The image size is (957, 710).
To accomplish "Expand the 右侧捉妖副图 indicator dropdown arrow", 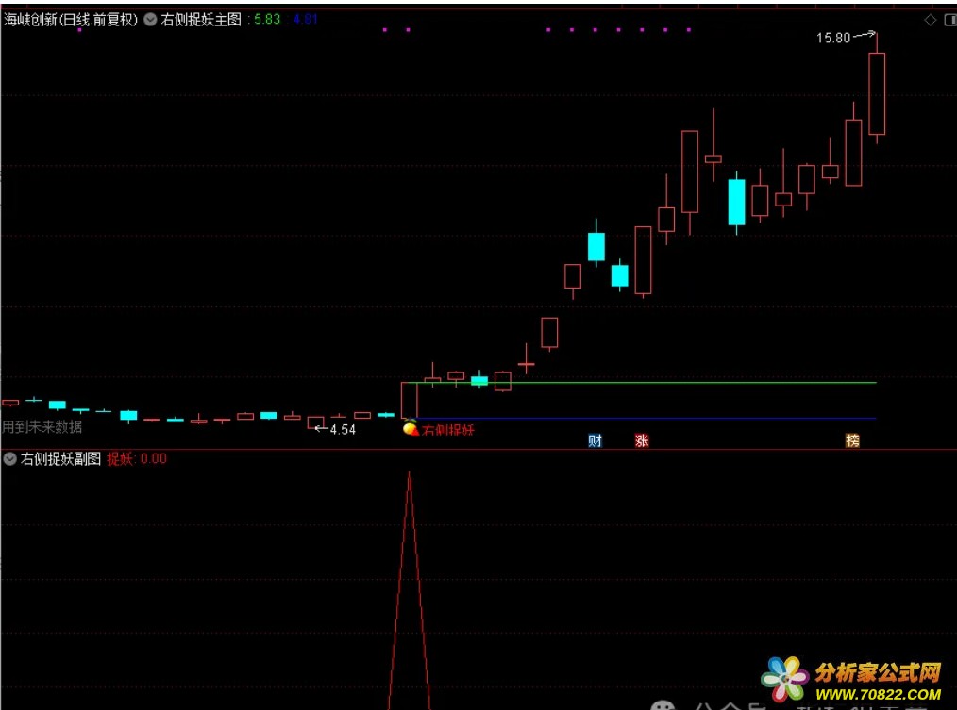I will click(9, 458).
